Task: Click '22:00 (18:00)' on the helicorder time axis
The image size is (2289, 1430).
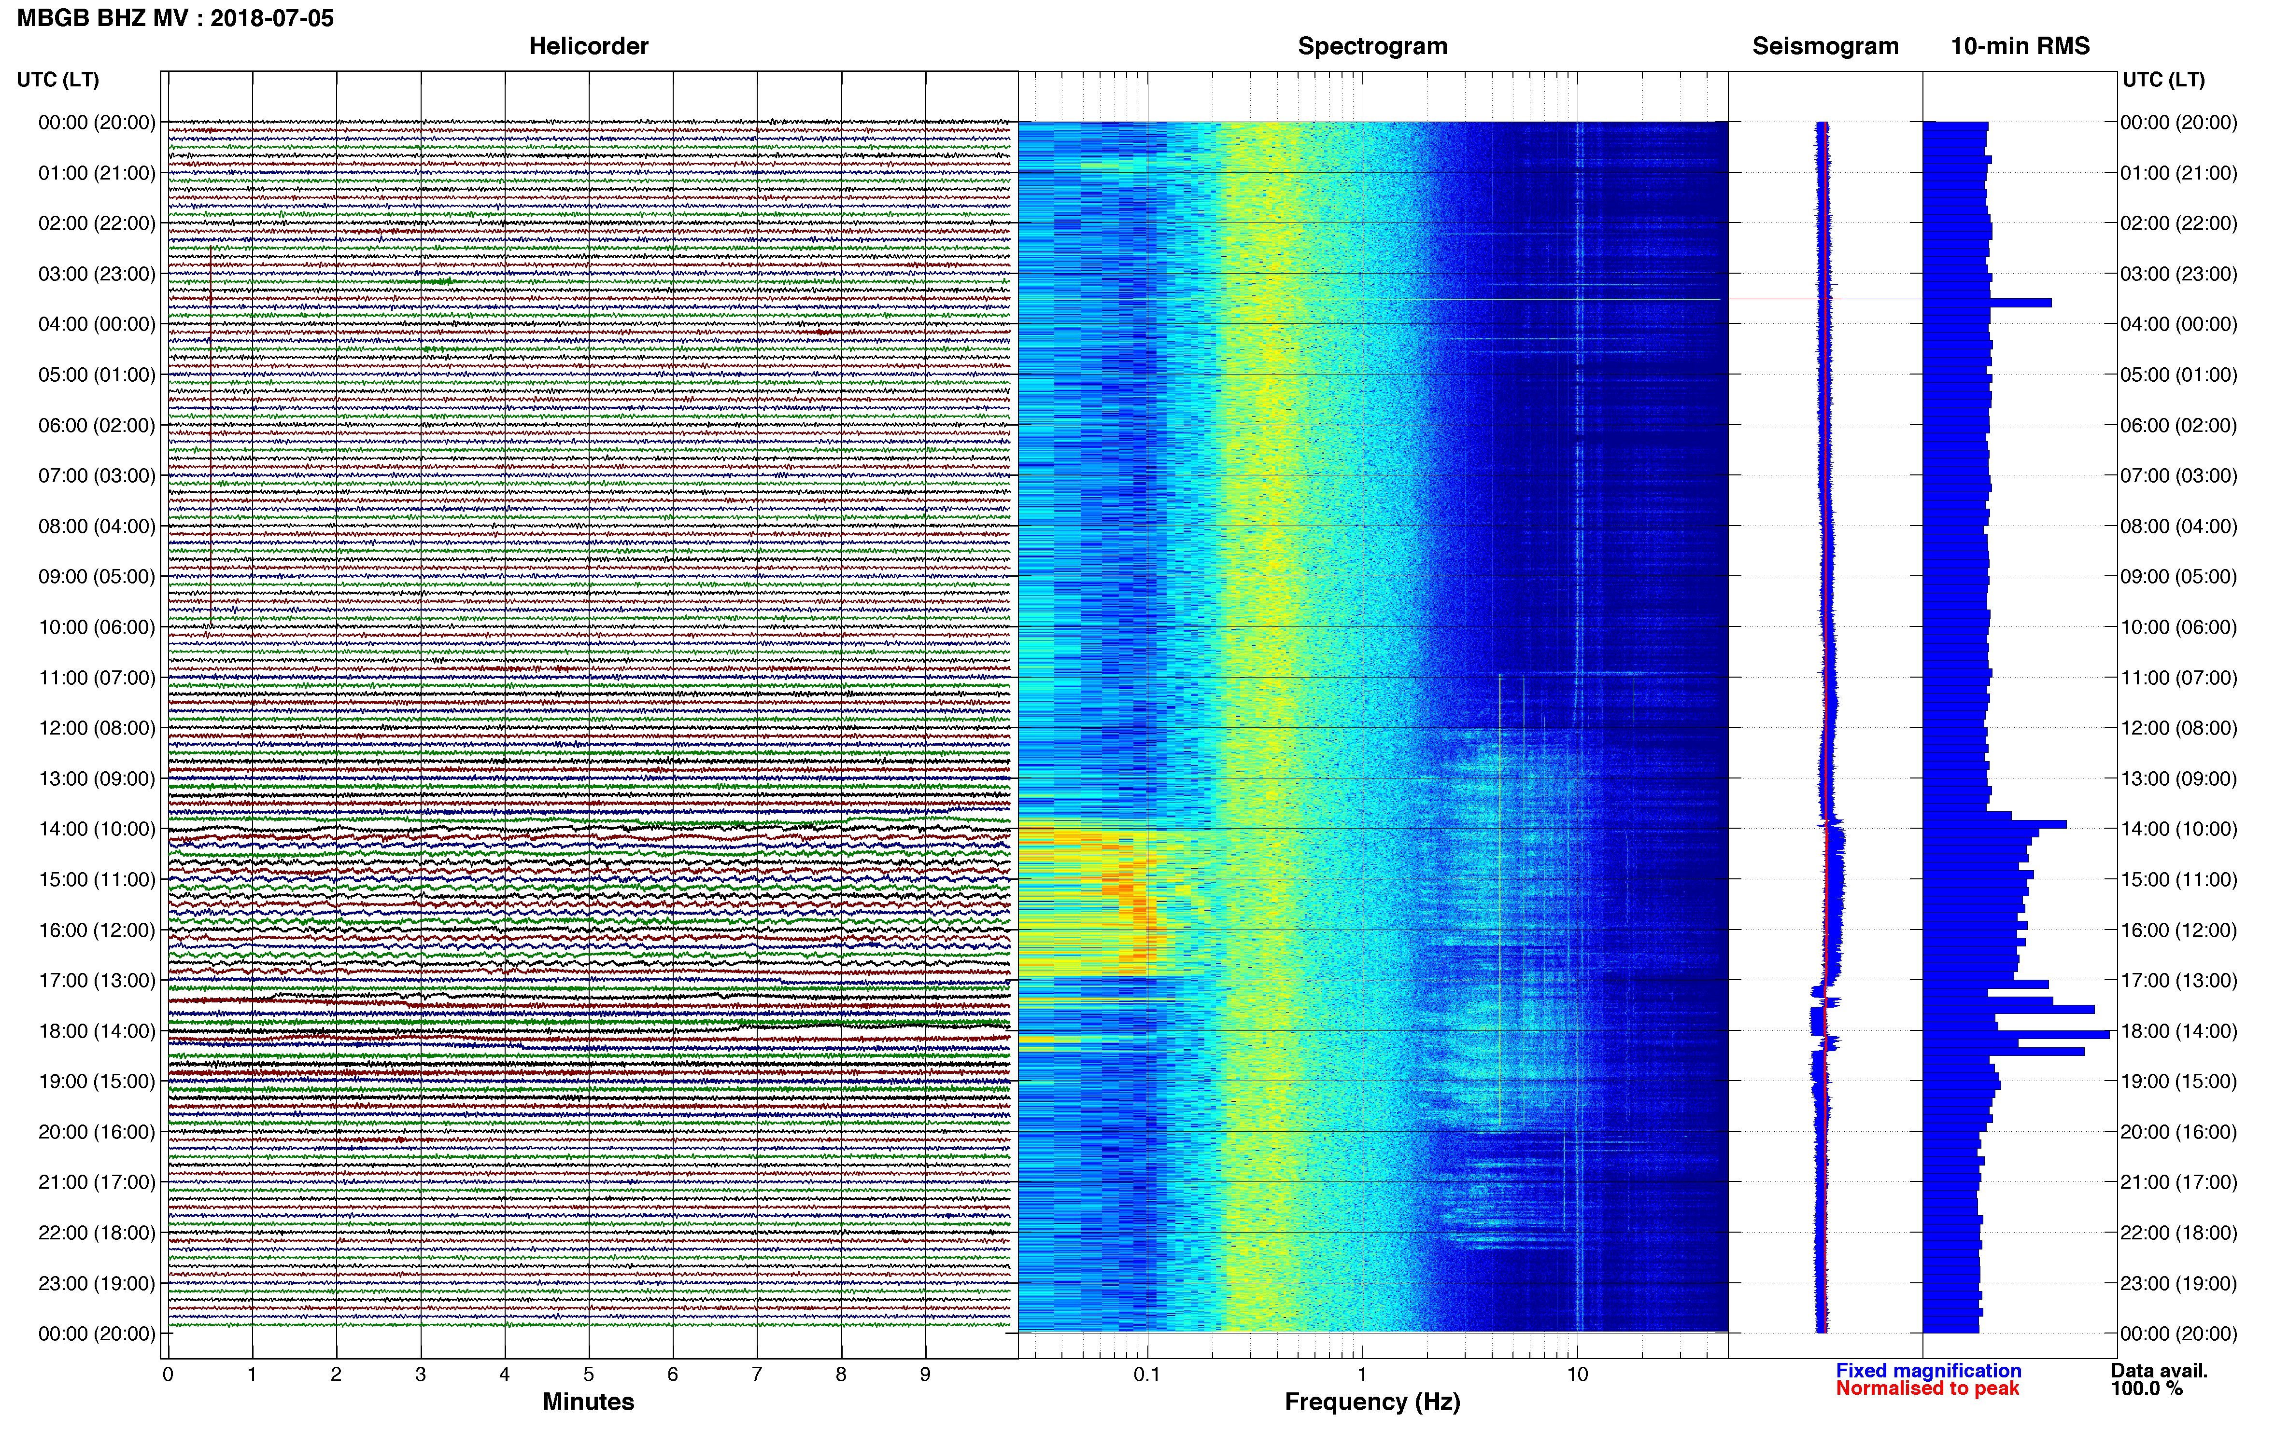Action: click(97, 1232)
